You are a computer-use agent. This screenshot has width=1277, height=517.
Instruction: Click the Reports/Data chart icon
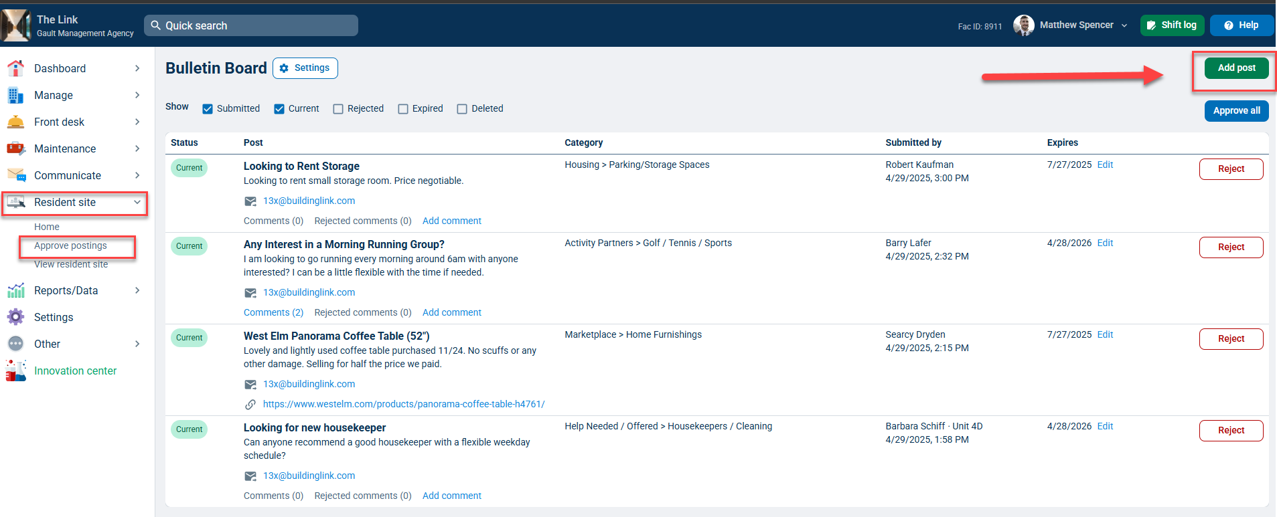15,290
